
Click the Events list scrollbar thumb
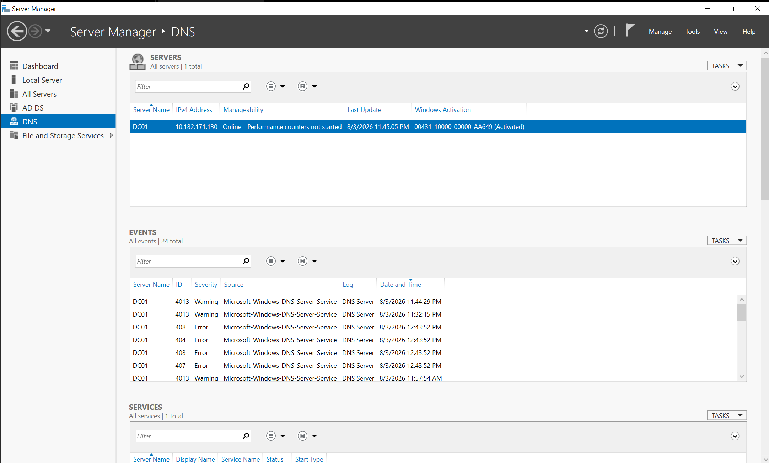coord(741,313)
